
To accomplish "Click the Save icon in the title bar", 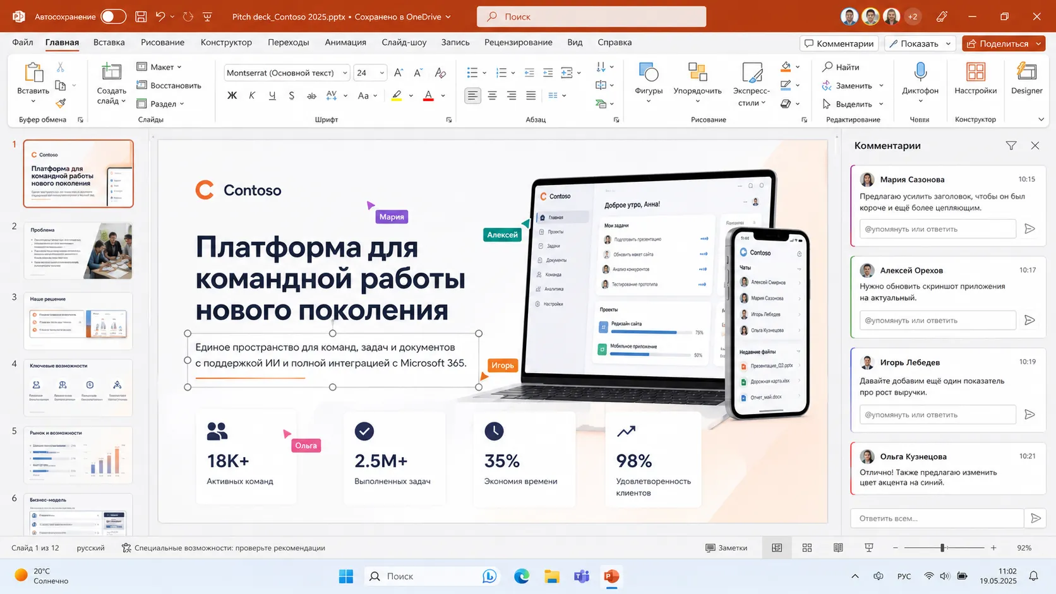I will (141, 16).
